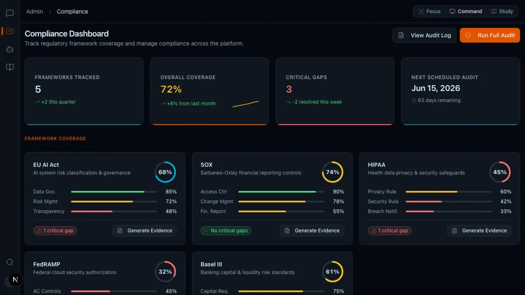The height and width of the screenshot is (295, 525).
Task: Click SOX No critical gaps badge
Action: pos(226,231)
